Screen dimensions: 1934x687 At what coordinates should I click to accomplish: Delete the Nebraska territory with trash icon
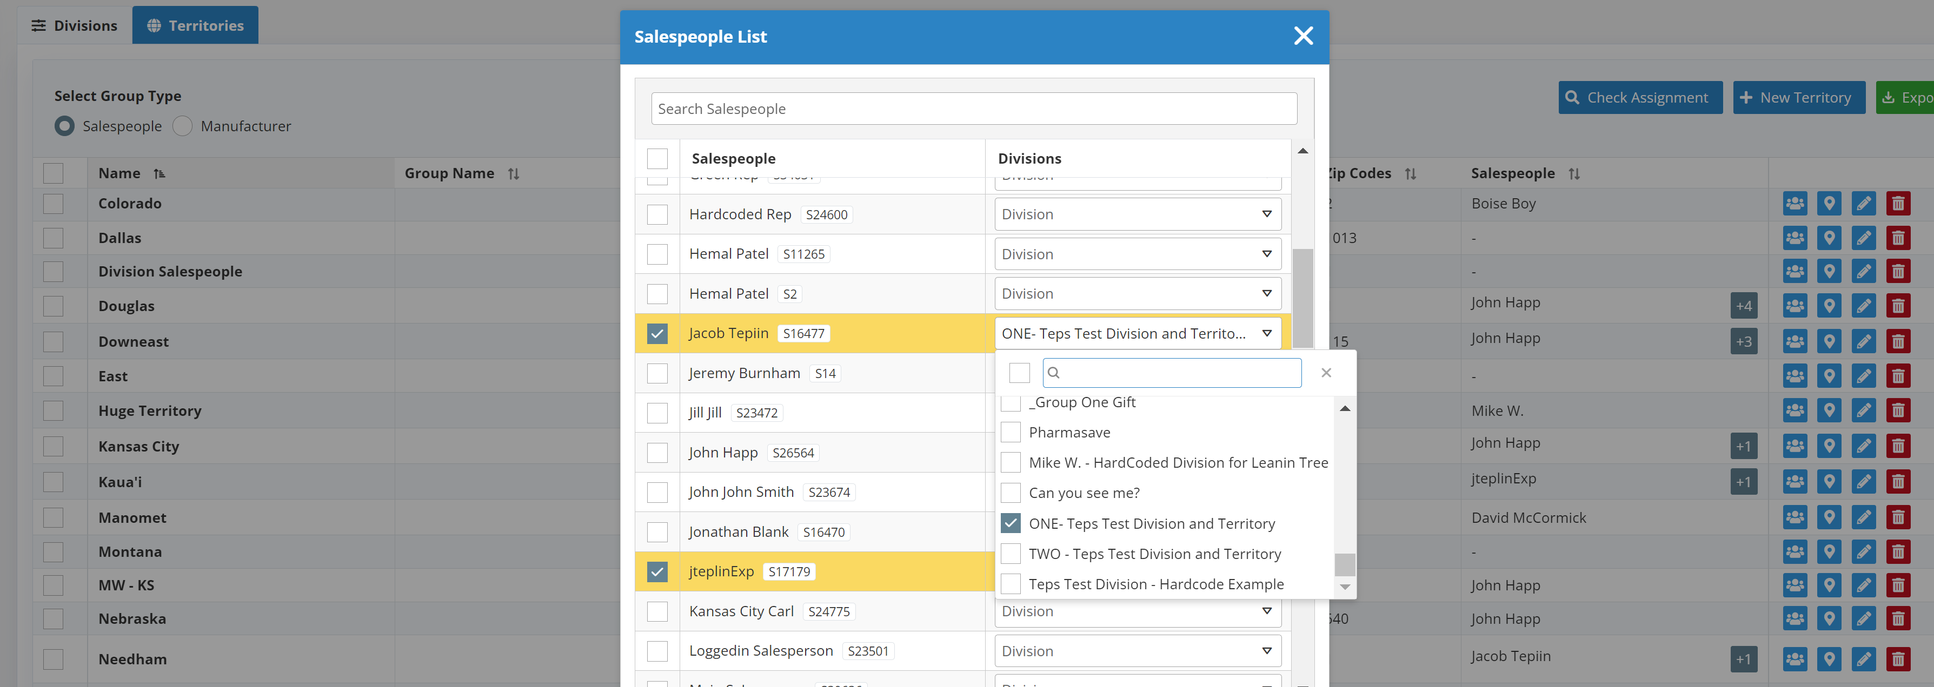(1898, 619)
